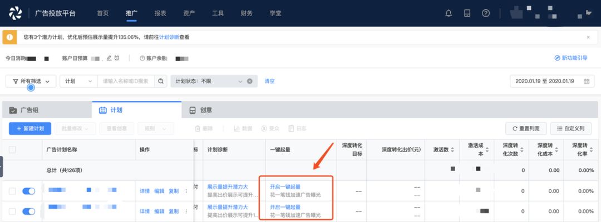Open the calendar icon in date range

(x=586, y=81)
